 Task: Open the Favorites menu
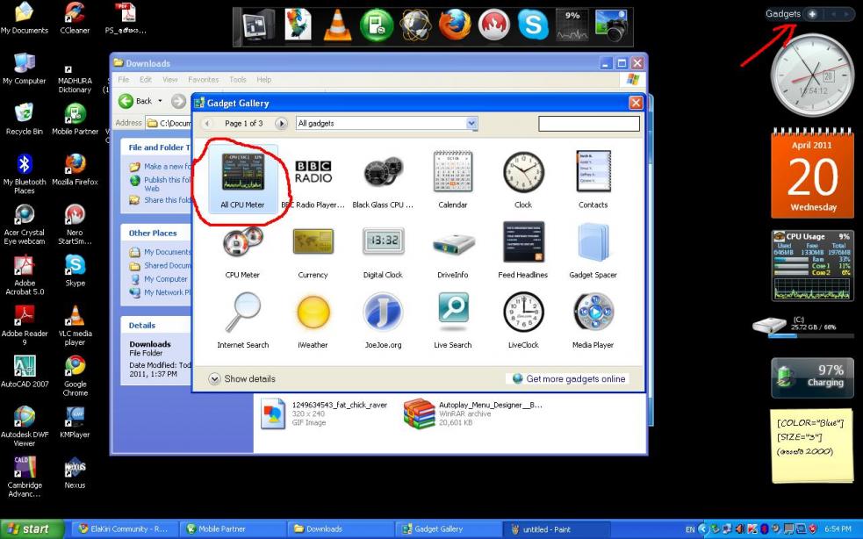point(203,80)
